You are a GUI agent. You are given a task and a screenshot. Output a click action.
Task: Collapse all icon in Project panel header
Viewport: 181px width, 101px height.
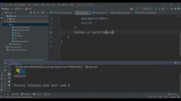point(38,13)
